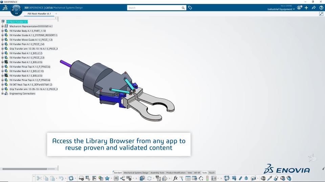
Task: Expand the Engineering Connections node
Action: tap(2, 93)
